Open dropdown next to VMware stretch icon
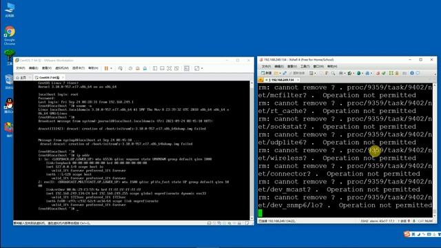The height and width of the screenshot is (248, 441). pos(202,68)
